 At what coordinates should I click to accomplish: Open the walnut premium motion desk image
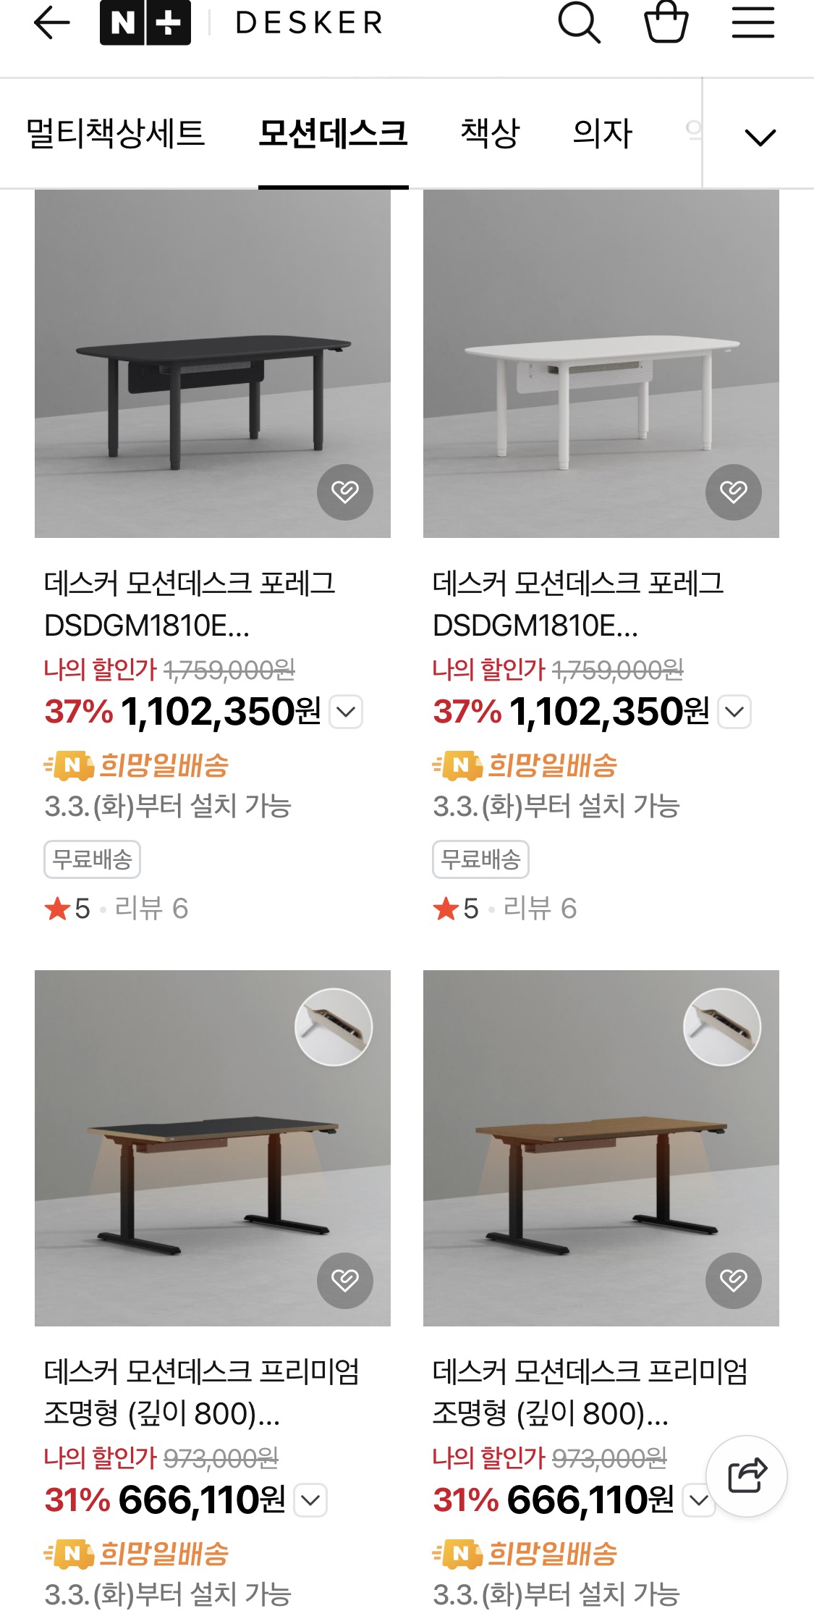[x=601, y=1158]
